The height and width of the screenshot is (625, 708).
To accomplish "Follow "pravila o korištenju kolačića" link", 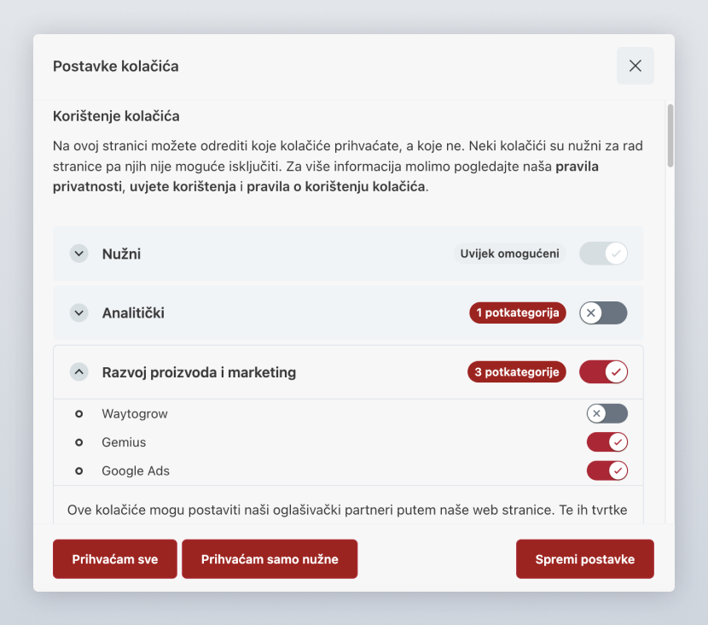I will 335,186.
